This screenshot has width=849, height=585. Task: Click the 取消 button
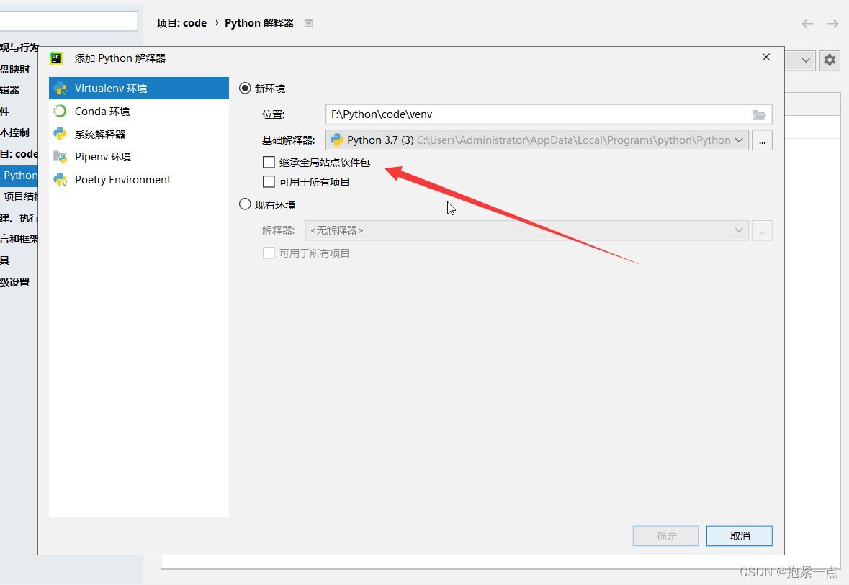click(x=739, y=536)
